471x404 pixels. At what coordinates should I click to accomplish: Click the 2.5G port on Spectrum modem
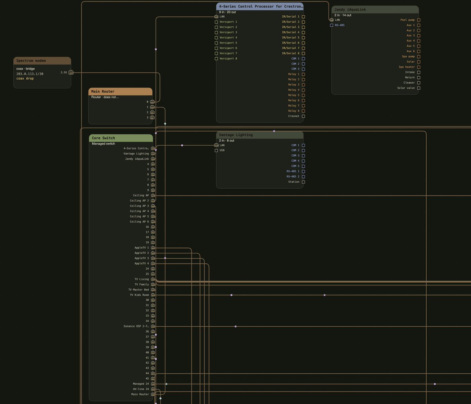click(x=71, y=72)
